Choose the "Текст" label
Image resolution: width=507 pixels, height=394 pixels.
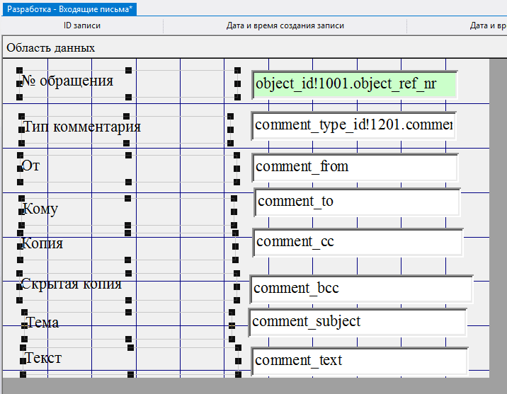click(43, 358)
